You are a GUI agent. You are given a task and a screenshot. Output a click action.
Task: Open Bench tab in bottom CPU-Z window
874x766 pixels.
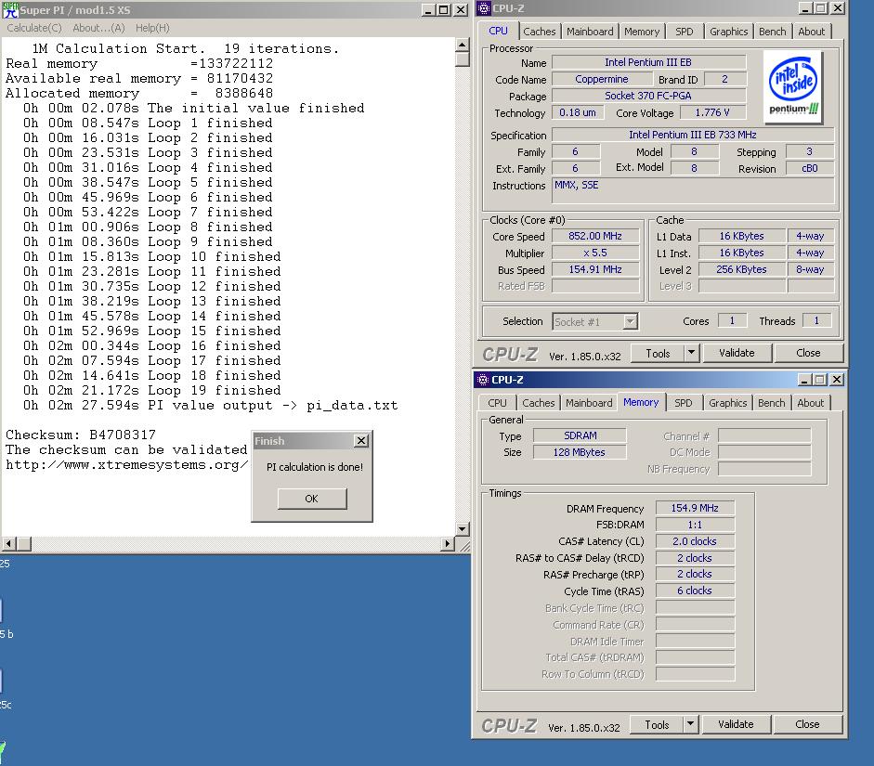pos(771,403)
